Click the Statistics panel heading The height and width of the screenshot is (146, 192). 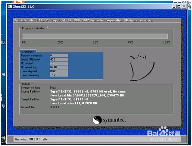point(28,52)
